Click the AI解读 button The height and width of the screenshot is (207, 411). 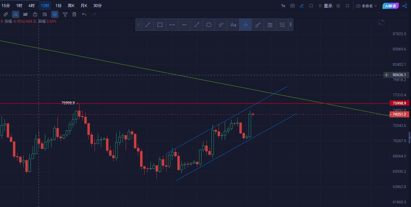(x=390, y=6)
